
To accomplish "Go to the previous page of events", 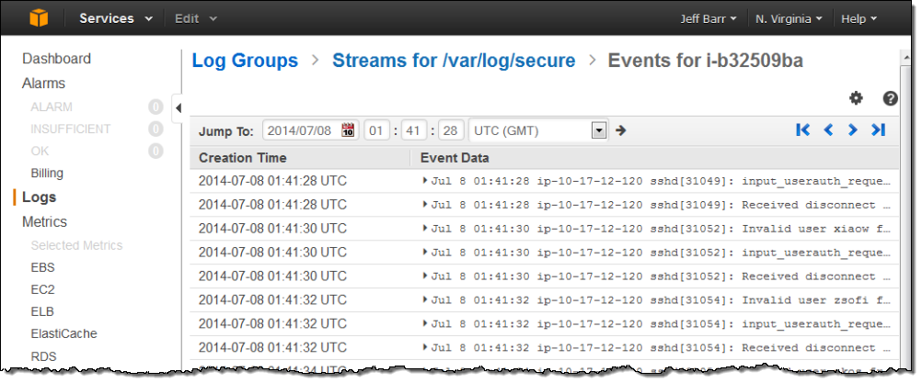I will click(x=828, y=130).
